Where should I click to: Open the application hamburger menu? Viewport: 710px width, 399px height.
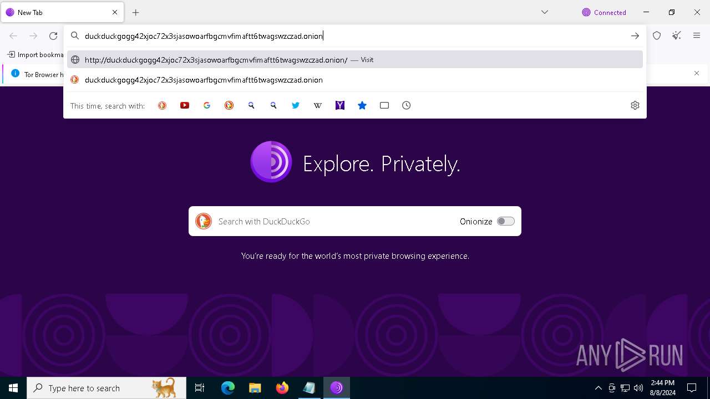697,36
